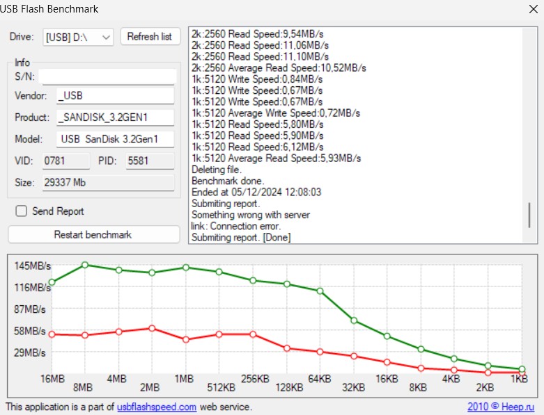Enable the Send Report checkbox
The height and width of the screenshot is (415, 544).
pyautogui.click(x=21, y=211)
